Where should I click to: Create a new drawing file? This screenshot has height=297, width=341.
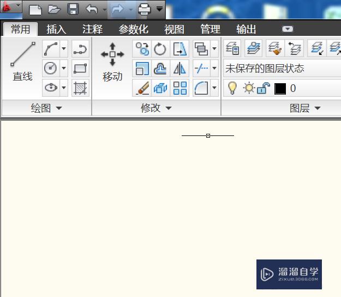[35, 10]
